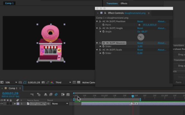Open About for AC IN [KZP] Position
The height and width of the screenshot is (115, 185).
pos(162,21)
